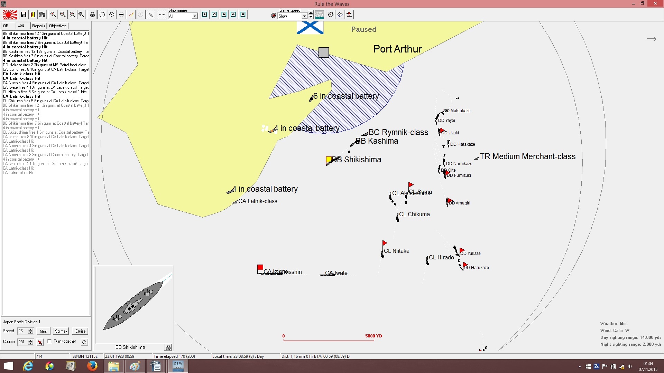Image resolution: width=664 pixels, height=373 pixels.
Task: Click the crosshair target button
Action: tap(84, 342)
